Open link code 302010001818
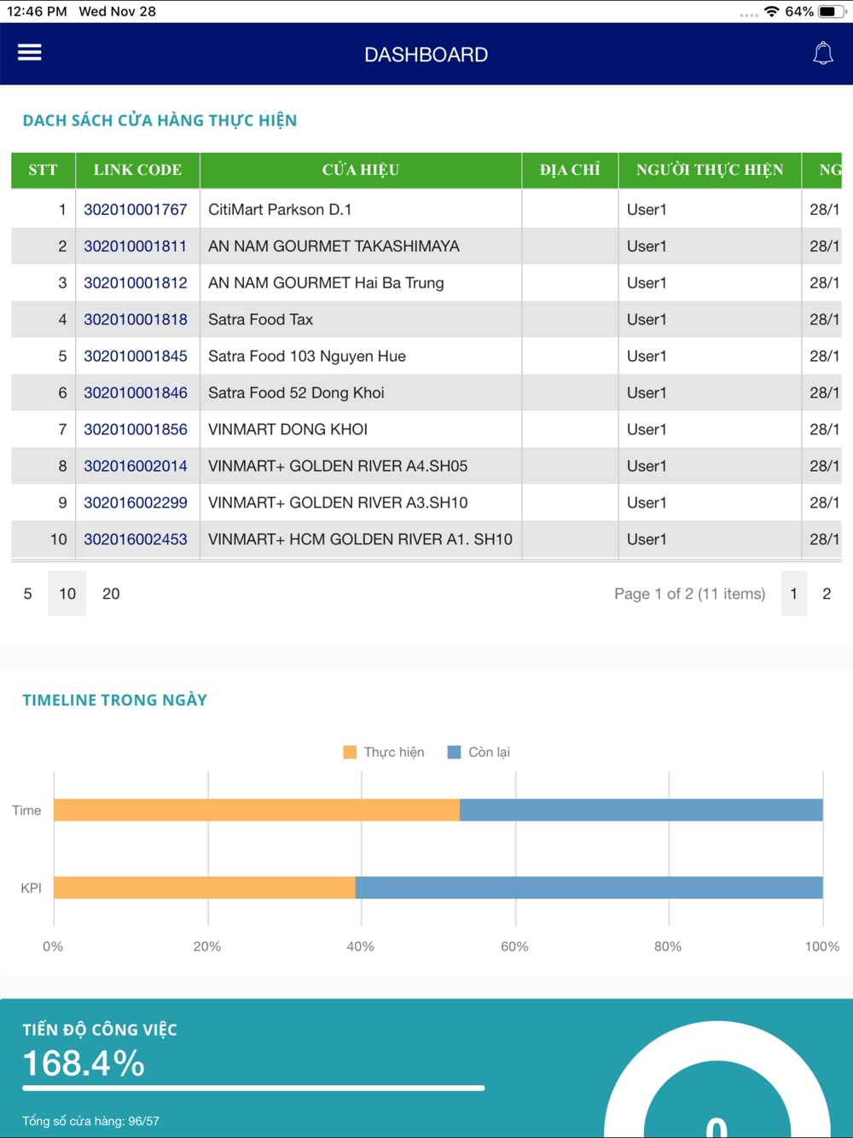853x1138 pixels. click(x=136, y=320)
